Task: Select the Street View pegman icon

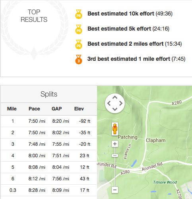Action: tap(115, 129)
